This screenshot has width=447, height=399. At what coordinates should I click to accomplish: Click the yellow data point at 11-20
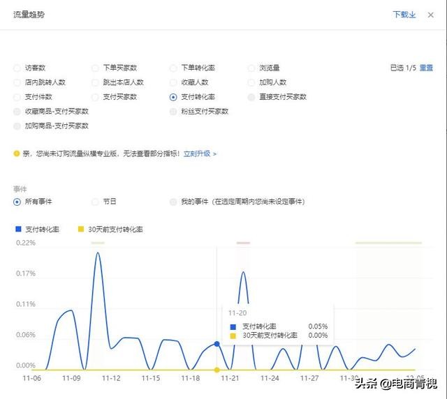pos(217,370)
